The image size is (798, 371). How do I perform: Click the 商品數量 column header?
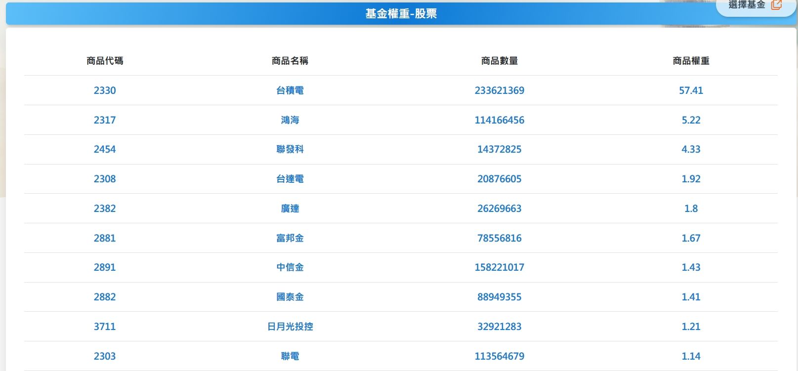click(500, 61)
